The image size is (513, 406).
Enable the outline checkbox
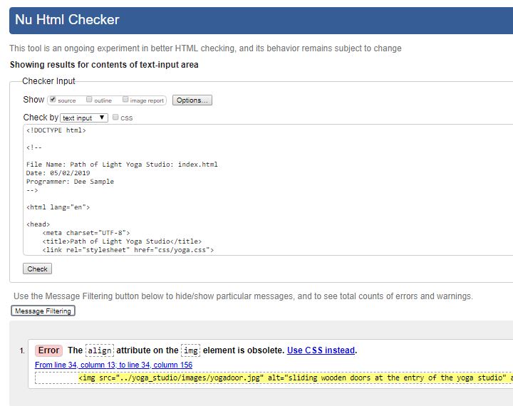tap(89, 99)
